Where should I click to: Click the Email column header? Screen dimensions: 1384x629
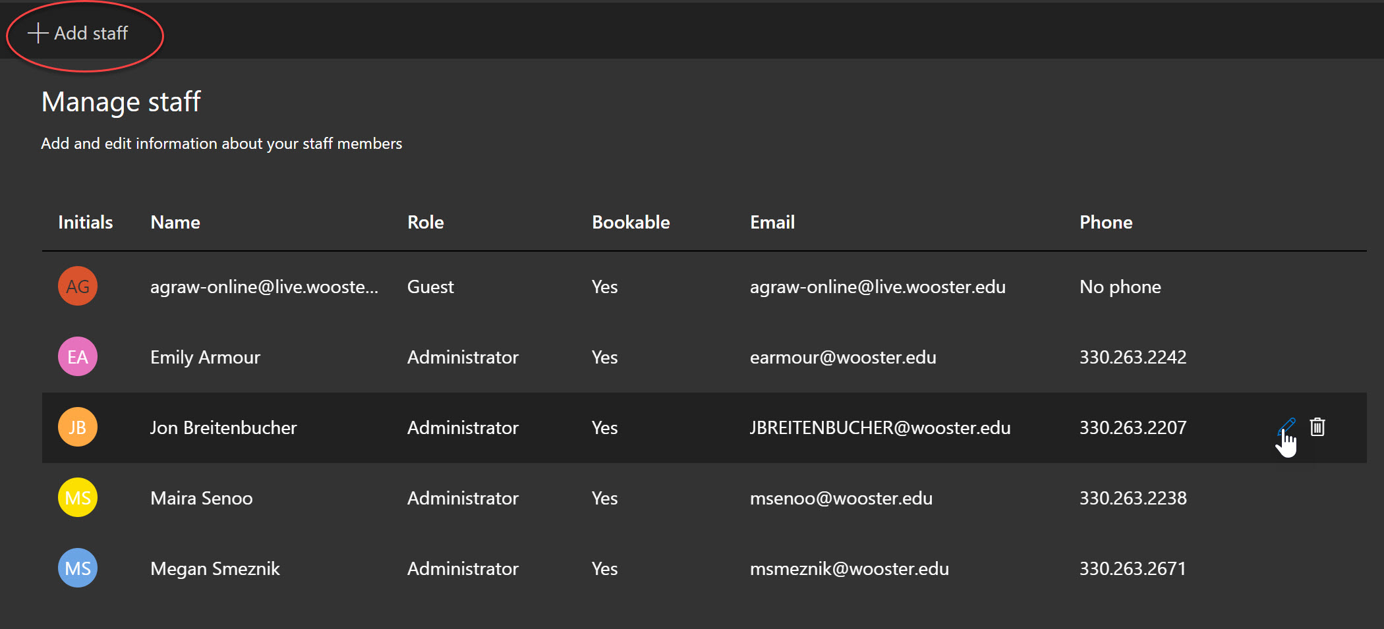pyautogui.click(x=772, y=223)
